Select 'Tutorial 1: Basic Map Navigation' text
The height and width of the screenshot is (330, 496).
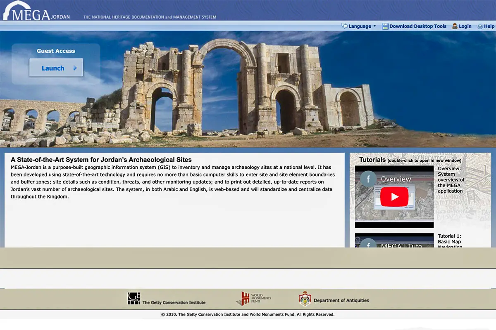450,241
